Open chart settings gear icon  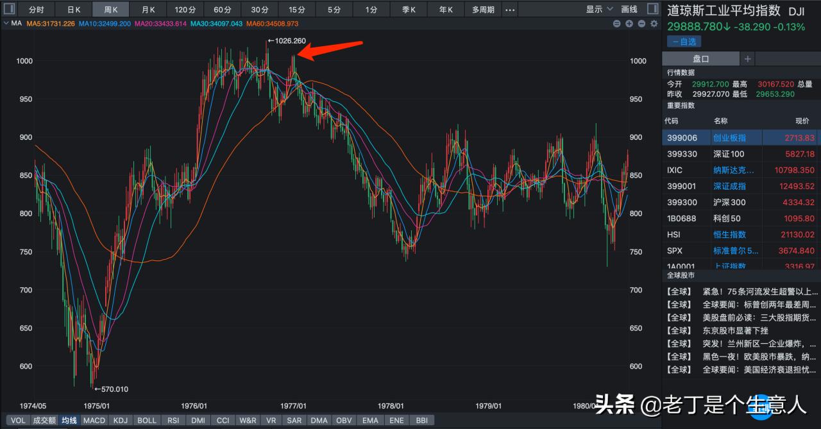[654, 24]
